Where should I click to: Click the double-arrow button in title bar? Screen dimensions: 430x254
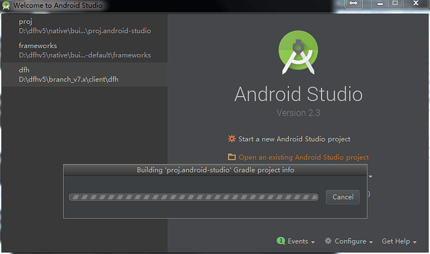tap(353, 4)
